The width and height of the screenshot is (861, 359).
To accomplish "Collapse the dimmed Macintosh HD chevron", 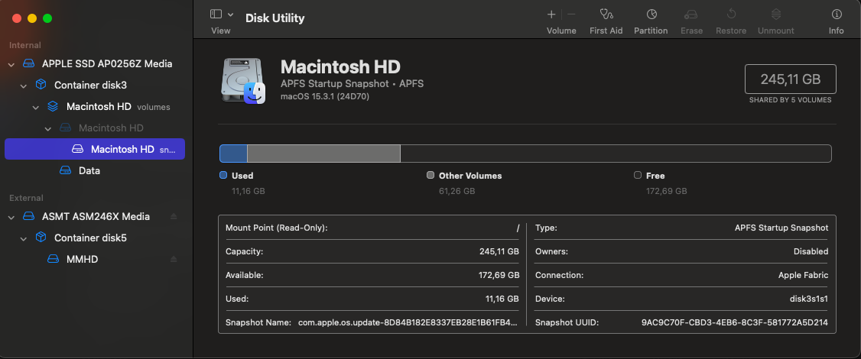I will 47,128.
